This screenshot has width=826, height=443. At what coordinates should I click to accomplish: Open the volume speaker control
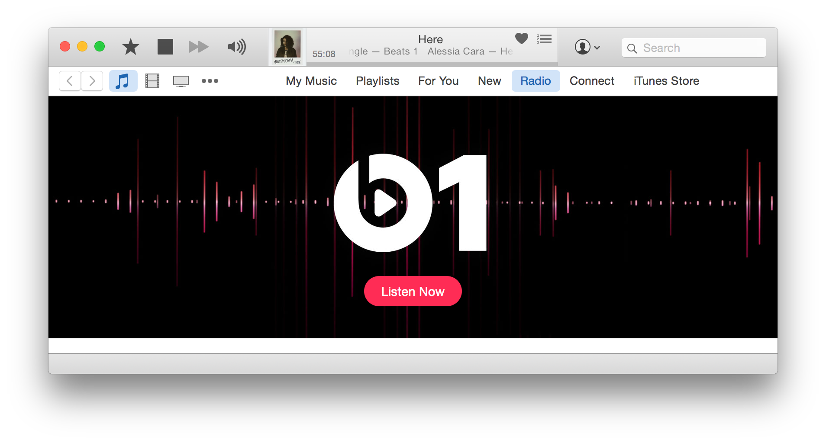pos(237,47)
